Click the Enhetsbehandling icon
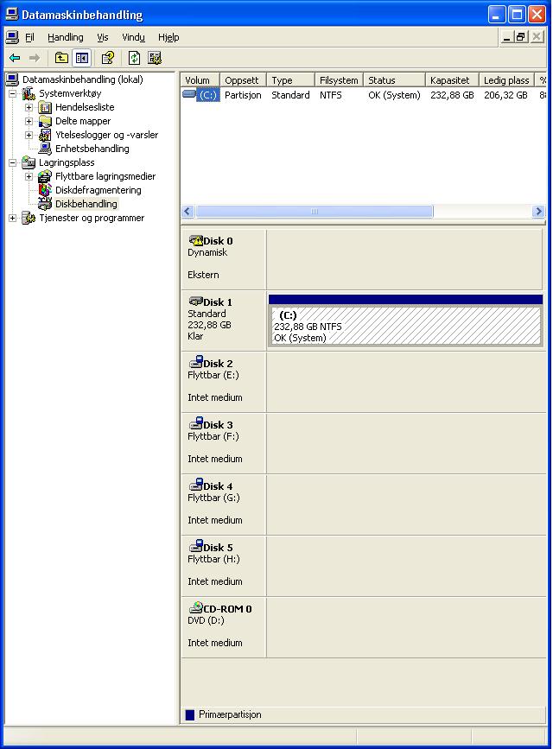Viewport: 553px width, 749px height. pos(45,149)
